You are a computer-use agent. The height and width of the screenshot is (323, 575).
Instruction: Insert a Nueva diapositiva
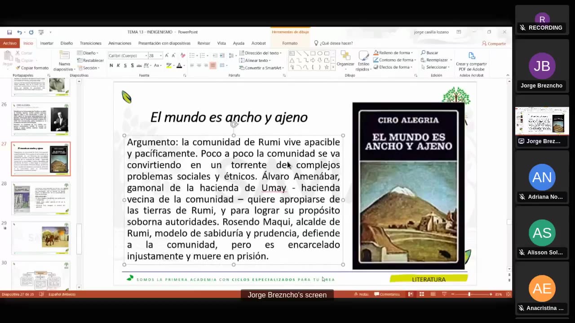tap(65, 61)
